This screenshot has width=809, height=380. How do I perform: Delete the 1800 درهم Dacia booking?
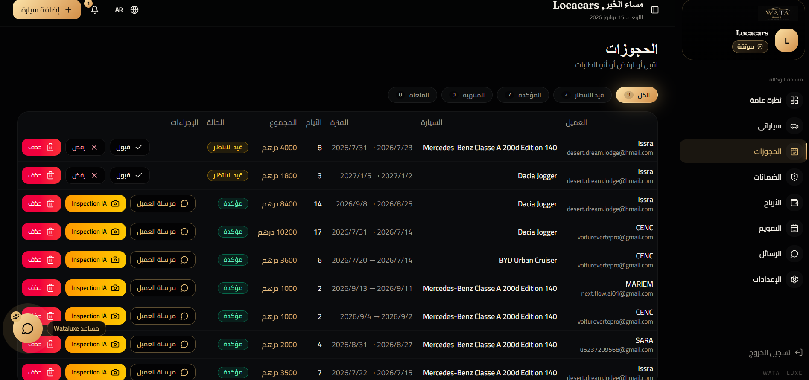tap(41, 175)
